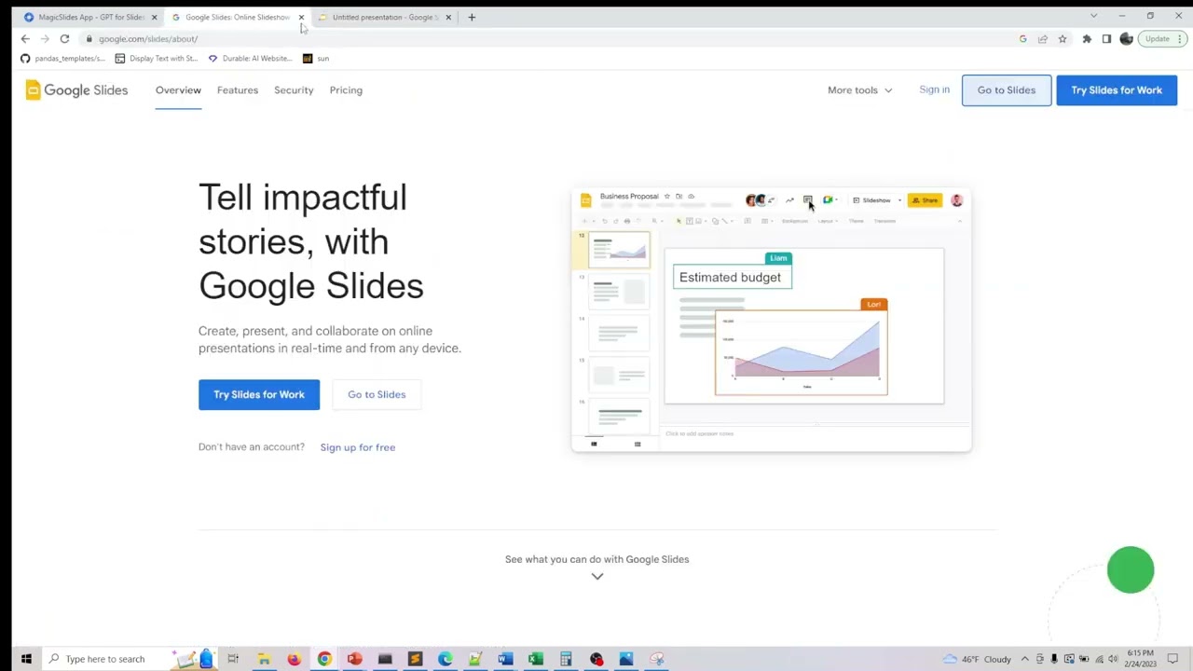Open File Explorer from the taskbar
The height and width of the screenshot is (671, 1193).
coord(264,659)
